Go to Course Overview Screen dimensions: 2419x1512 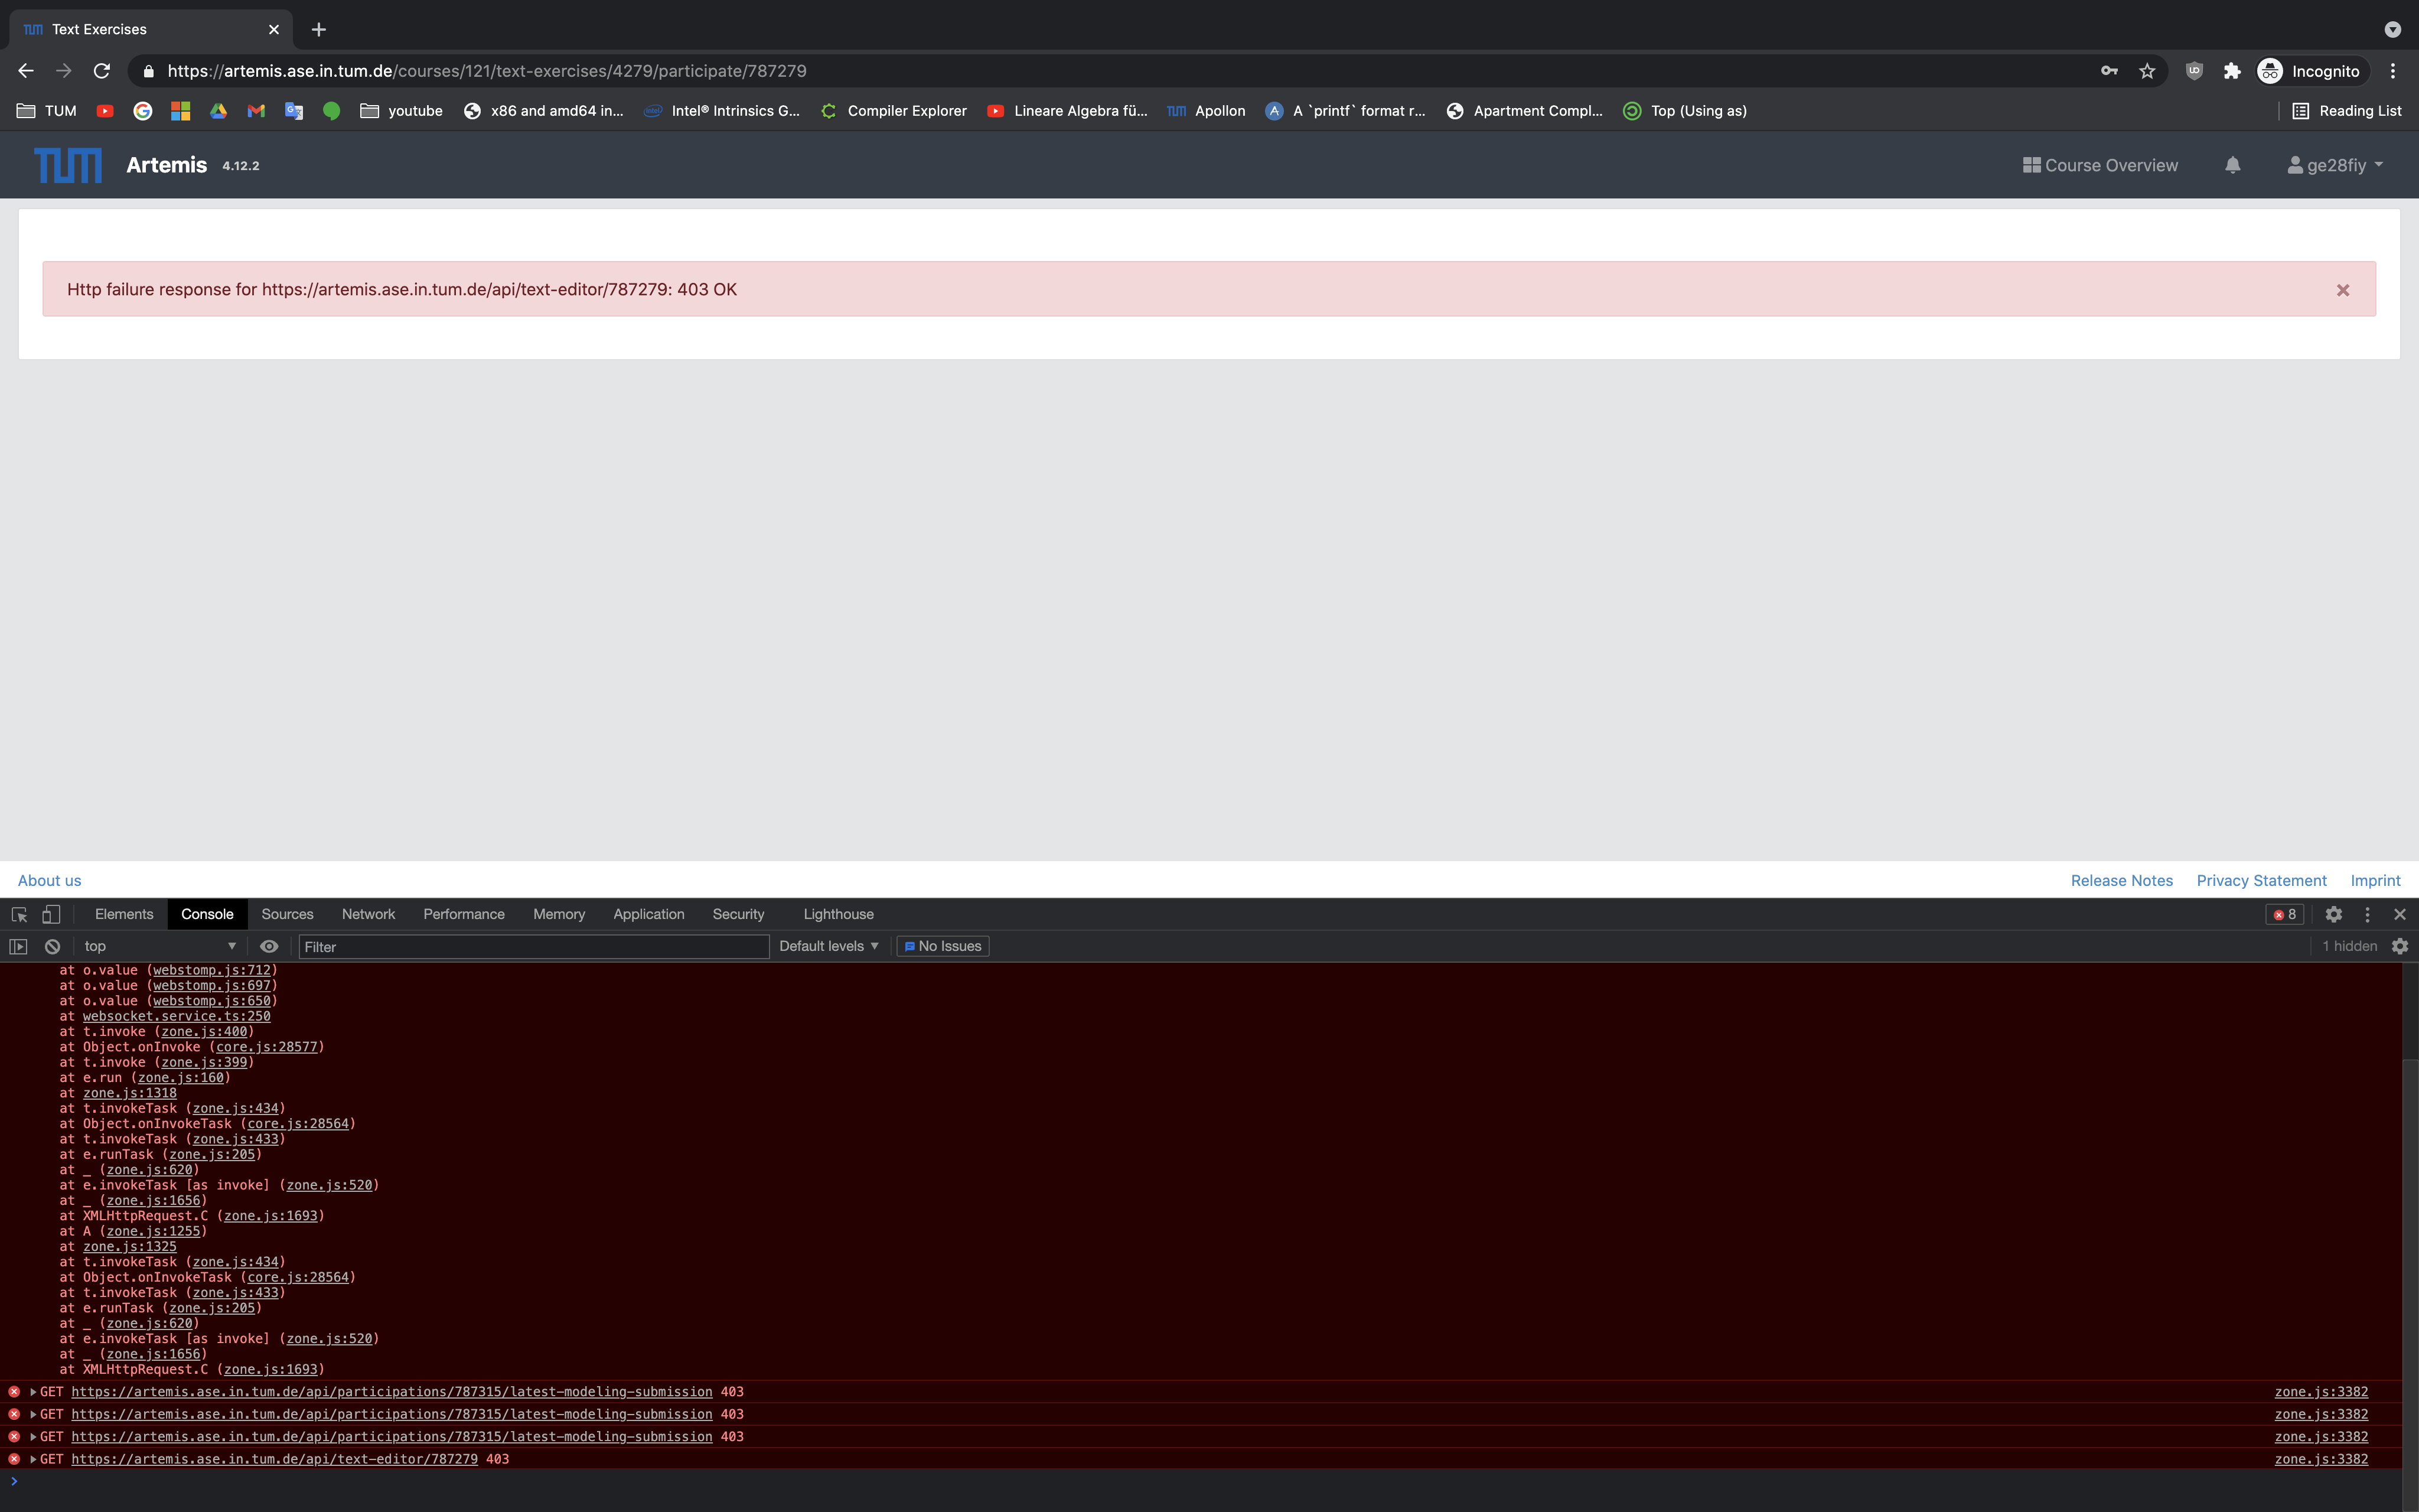click(2100, 165)
